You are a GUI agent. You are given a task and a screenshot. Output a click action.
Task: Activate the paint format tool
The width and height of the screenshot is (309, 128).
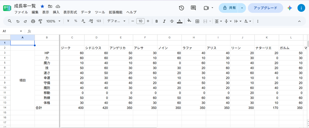click(x=40, y=21)
